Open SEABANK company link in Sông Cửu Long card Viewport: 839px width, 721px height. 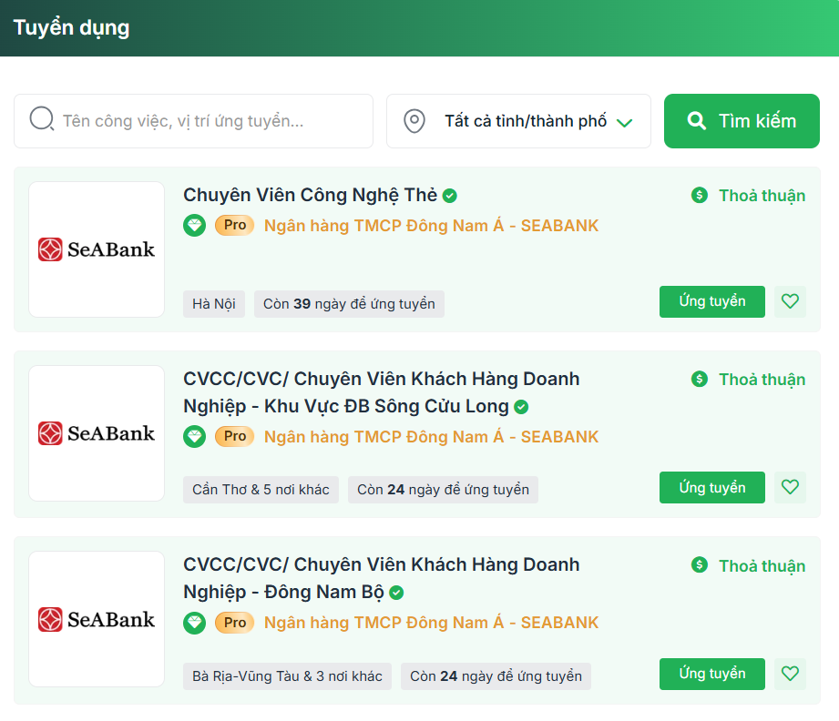coord(431,437)
